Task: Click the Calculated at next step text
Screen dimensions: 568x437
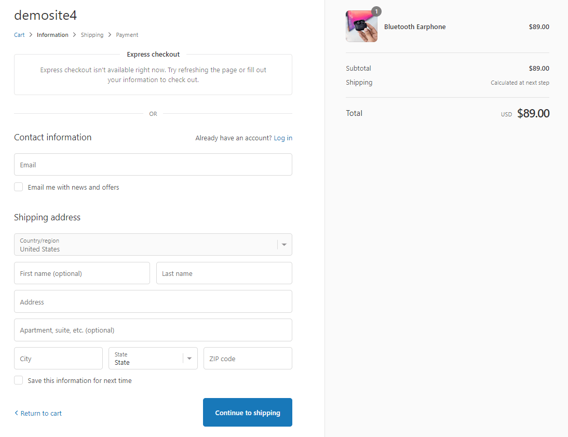Action: [520, 83]
